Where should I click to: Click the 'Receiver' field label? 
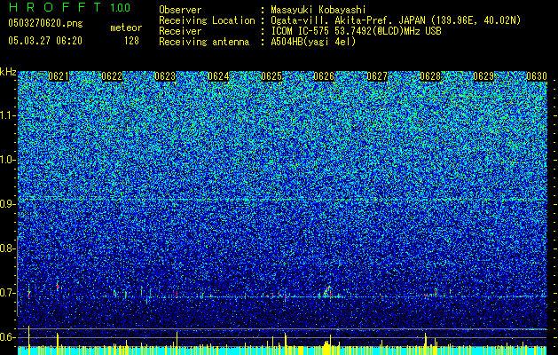pyautogui.click(x=180, y=31)
